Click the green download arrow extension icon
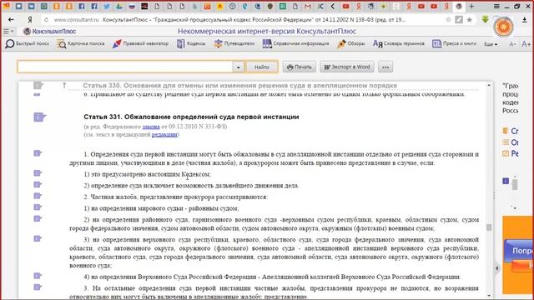 click(x=486, y=19)
